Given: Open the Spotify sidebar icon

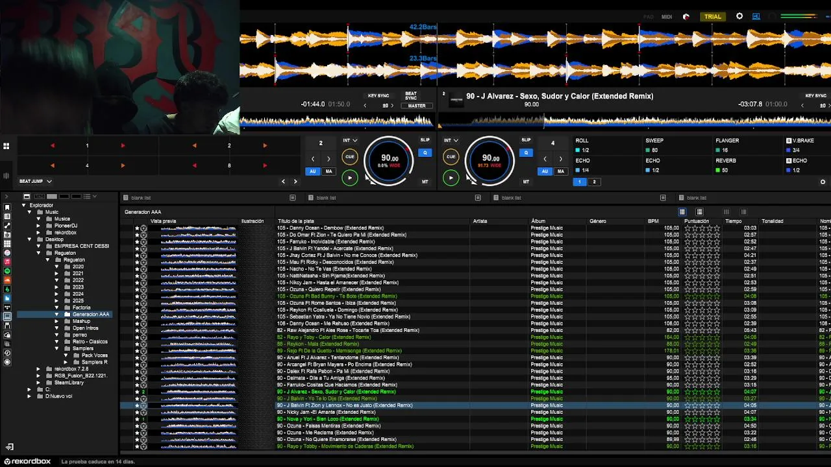Looking at the screenshot, I should click(7, 270).
